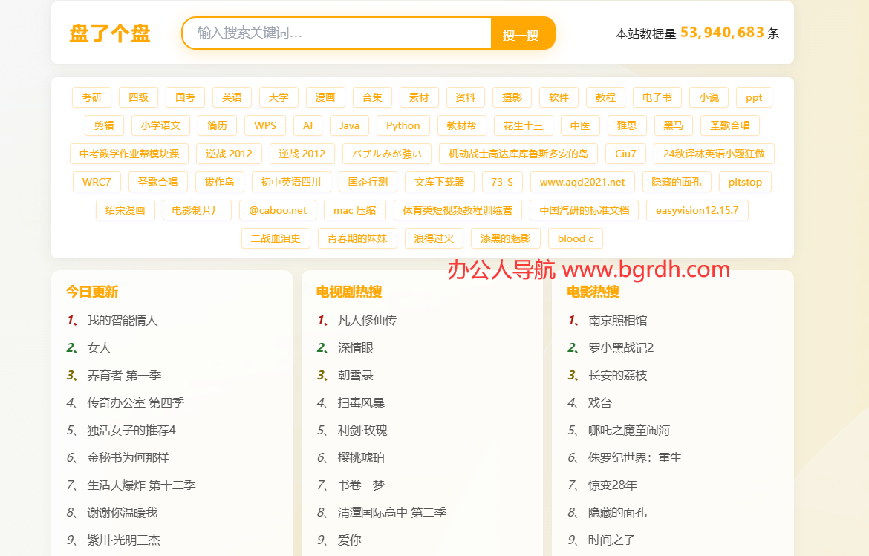Screen dimensions: 869x556
Task: Open 长安的荔枝 movie entry
Action: pyautogui.click(x=617, y=376)
